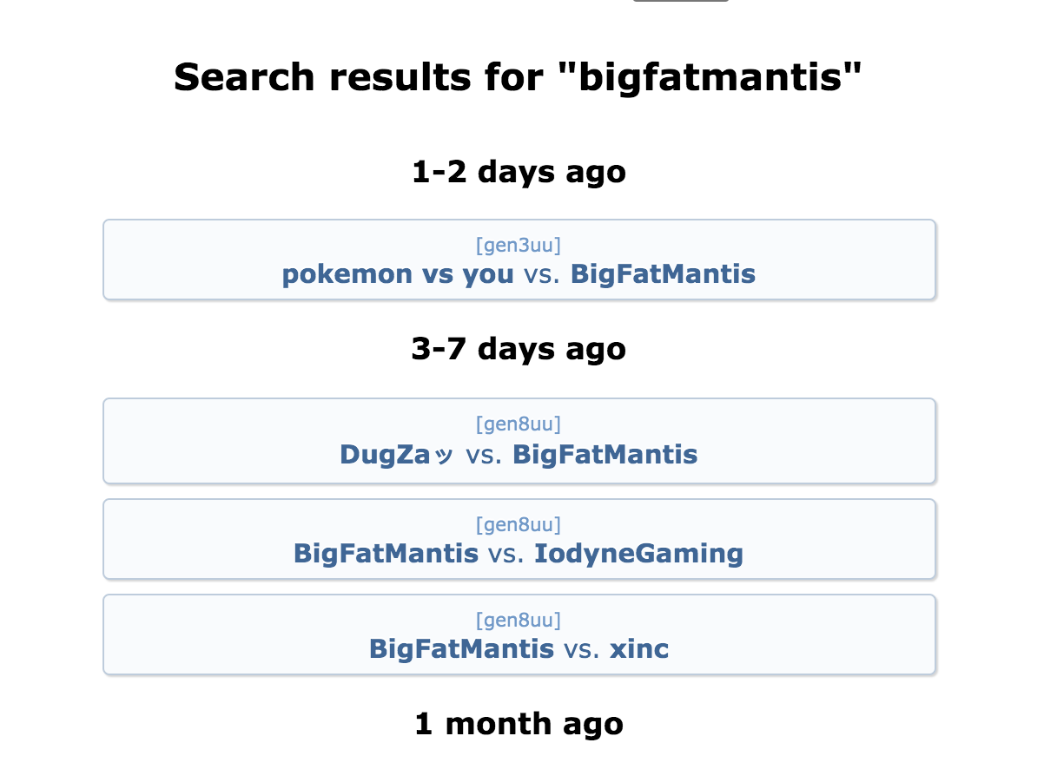Open the pokemon vs you vs. BigFatMantis replay
Screen dimensions: 1044x769
pyautogui.click(x=519, y=260)
